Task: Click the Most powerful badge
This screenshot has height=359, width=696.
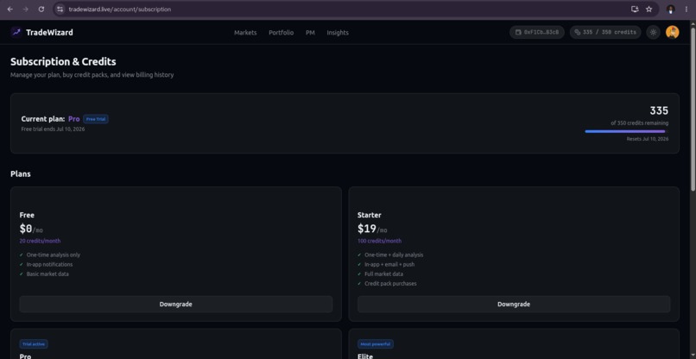Action: tap(375, 344)
